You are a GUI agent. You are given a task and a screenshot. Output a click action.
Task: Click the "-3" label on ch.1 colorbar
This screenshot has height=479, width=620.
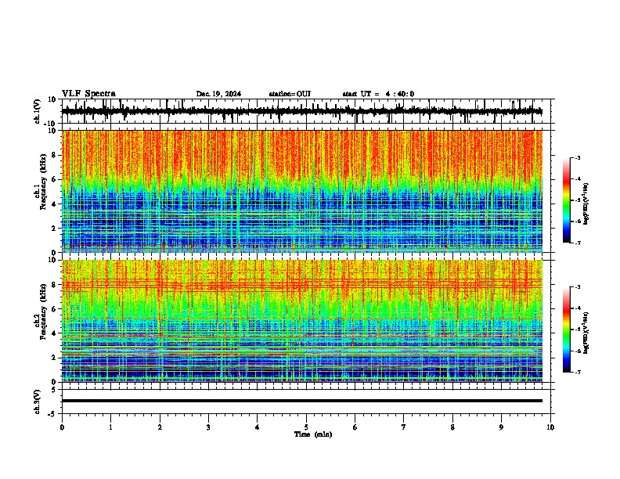click(x=577, y=158)
